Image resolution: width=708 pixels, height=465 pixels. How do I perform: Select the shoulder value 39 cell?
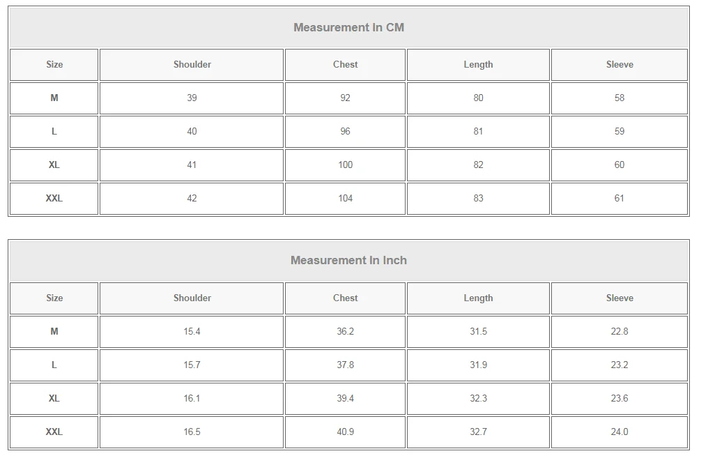192,98
